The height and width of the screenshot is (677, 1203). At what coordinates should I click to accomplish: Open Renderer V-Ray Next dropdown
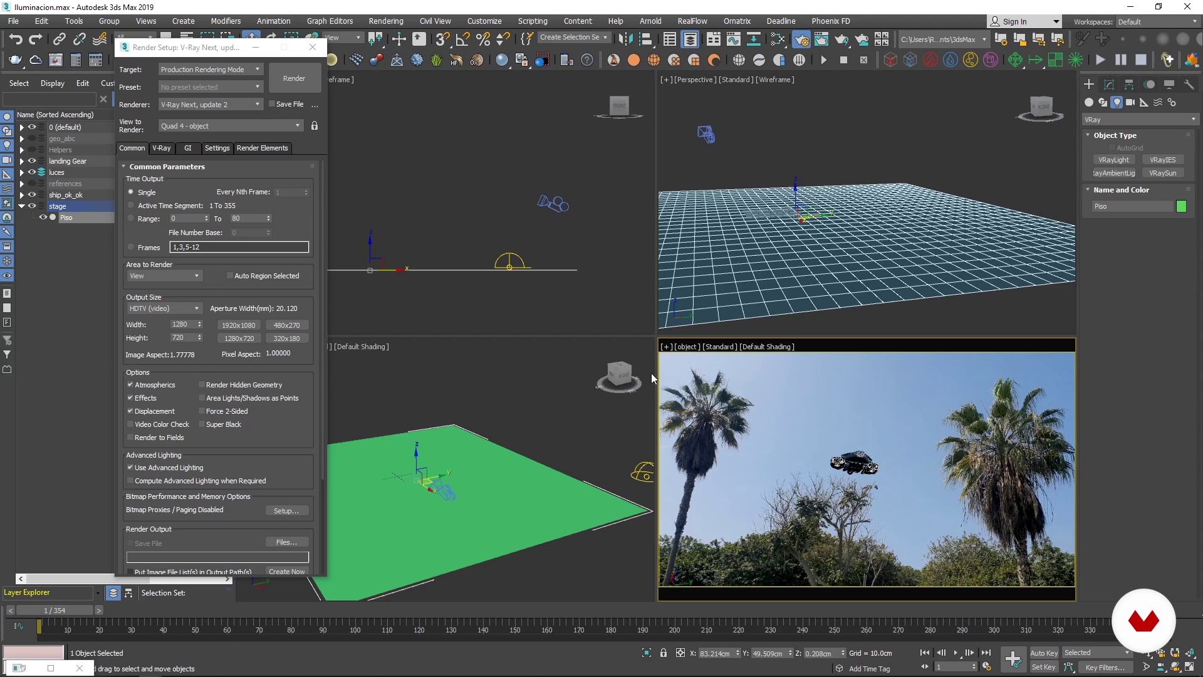[210, 104]
